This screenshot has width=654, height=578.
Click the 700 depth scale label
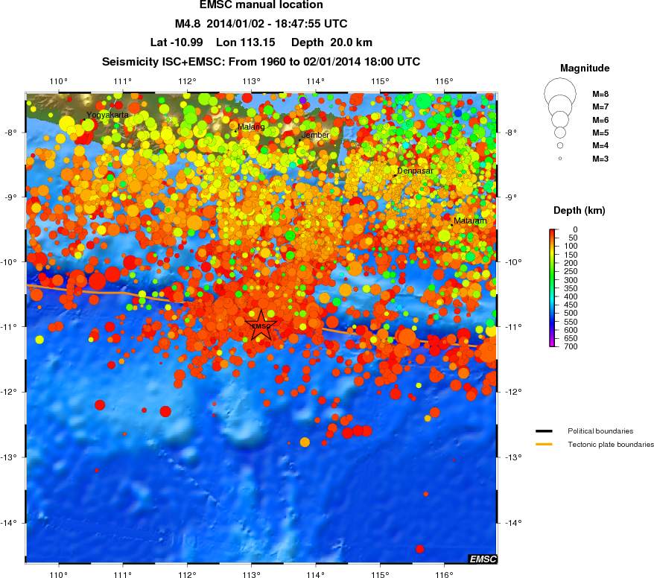pyautogui.click(x=571, y=346)
